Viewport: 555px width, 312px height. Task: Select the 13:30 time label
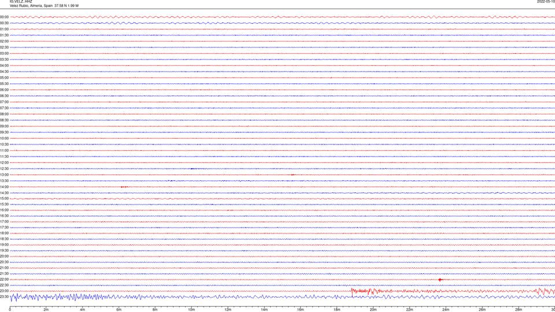tap(4, 181)
